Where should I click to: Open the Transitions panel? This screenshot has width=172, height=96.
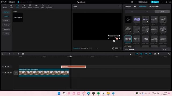[x=36, y=6]
